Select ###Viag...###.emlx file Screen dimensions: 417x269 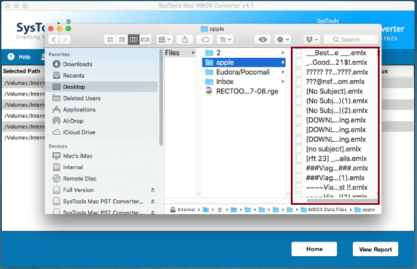pyautogui.click(x=332, y=168)
